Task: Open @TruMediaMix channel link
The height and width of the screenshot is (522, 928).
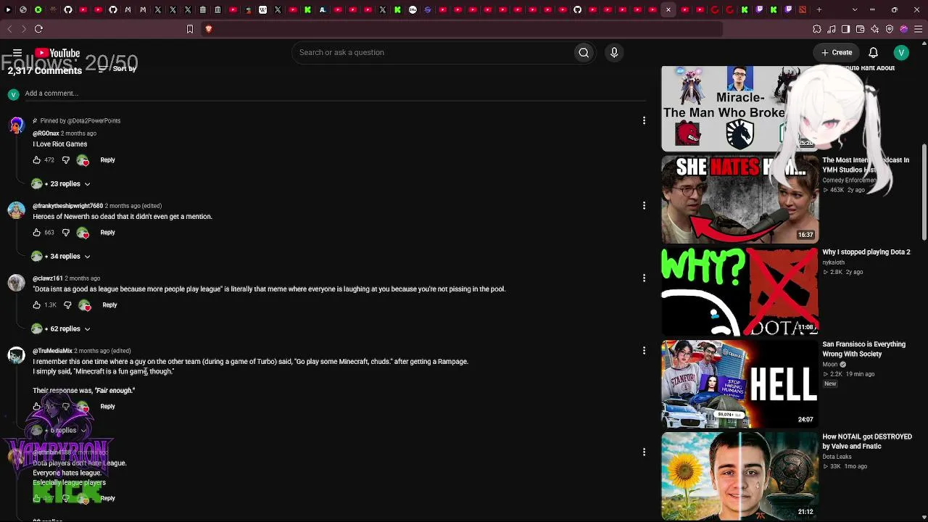Action: [x=52, y=351]
